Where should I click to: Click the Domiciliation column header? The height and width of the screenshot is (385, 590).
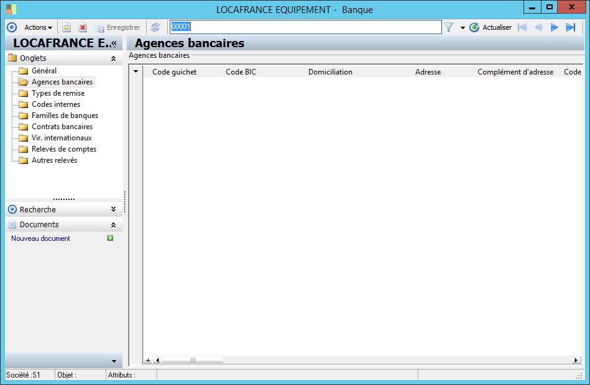(x=330, y=72)
